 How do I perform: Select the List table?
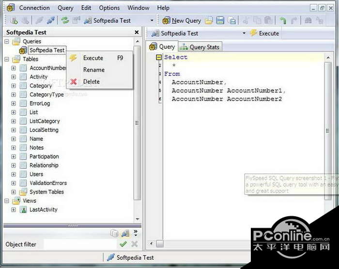pos(33,112)
